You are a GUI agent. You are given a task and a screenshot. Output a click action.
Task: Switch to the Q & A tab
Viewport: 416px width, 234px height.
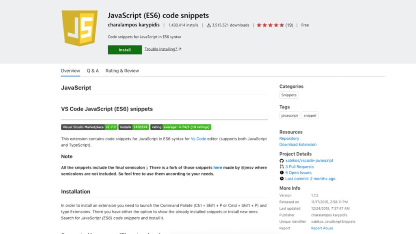[x=93, y=71]
